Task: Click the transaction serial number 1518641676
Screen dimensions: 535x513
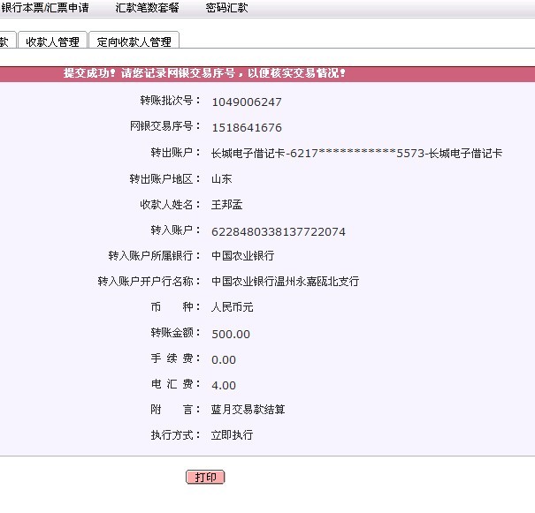Action: (247, 128)
